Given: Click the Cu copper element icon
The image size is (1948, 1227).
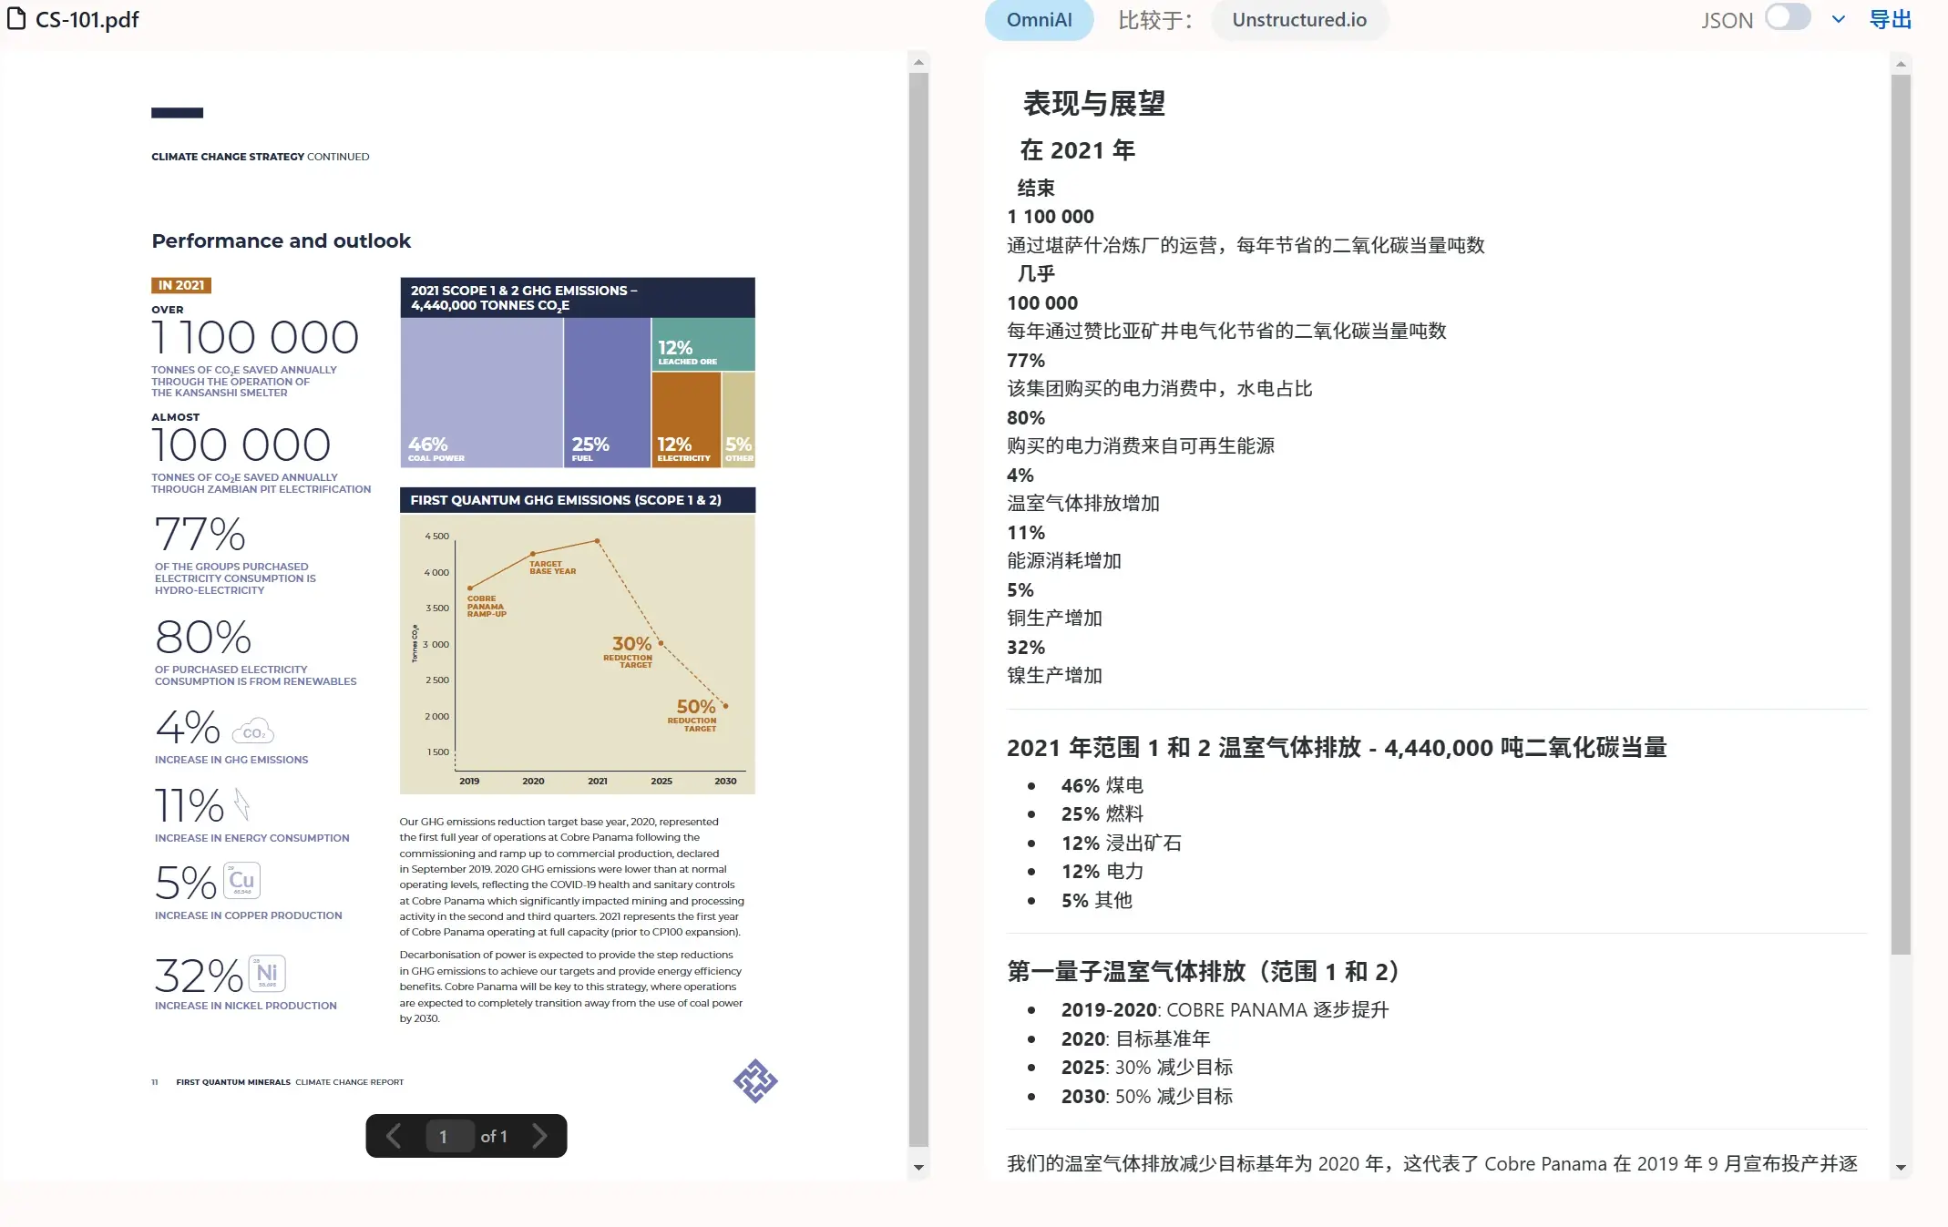Looking at the screenshot, I should click(241, 880).
